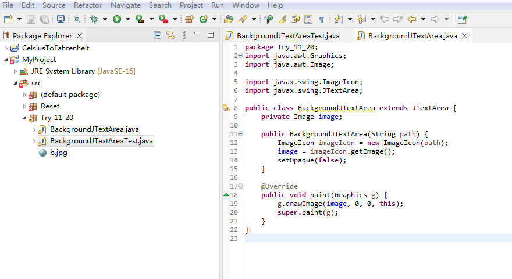Open the New Java Class dropdown arrow

214,19
